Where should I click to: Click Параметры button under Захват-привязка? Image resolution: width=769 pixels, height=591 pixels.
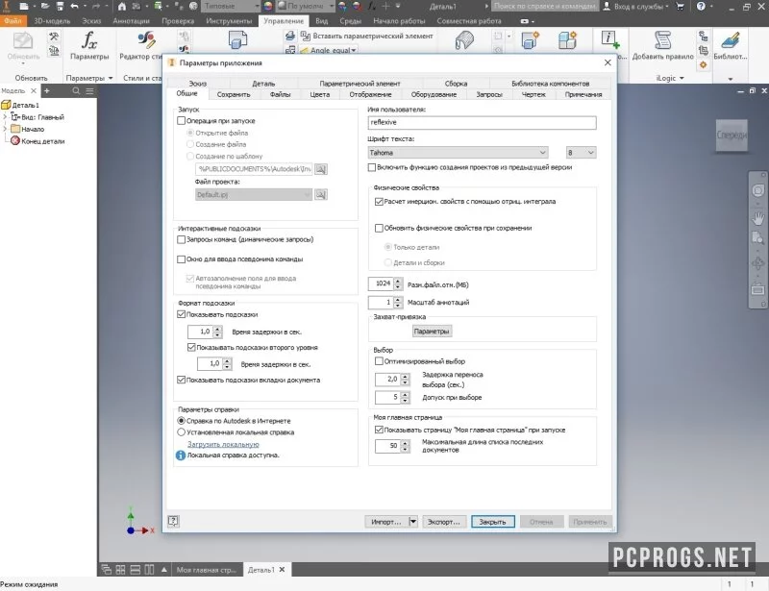click(431, 332)
